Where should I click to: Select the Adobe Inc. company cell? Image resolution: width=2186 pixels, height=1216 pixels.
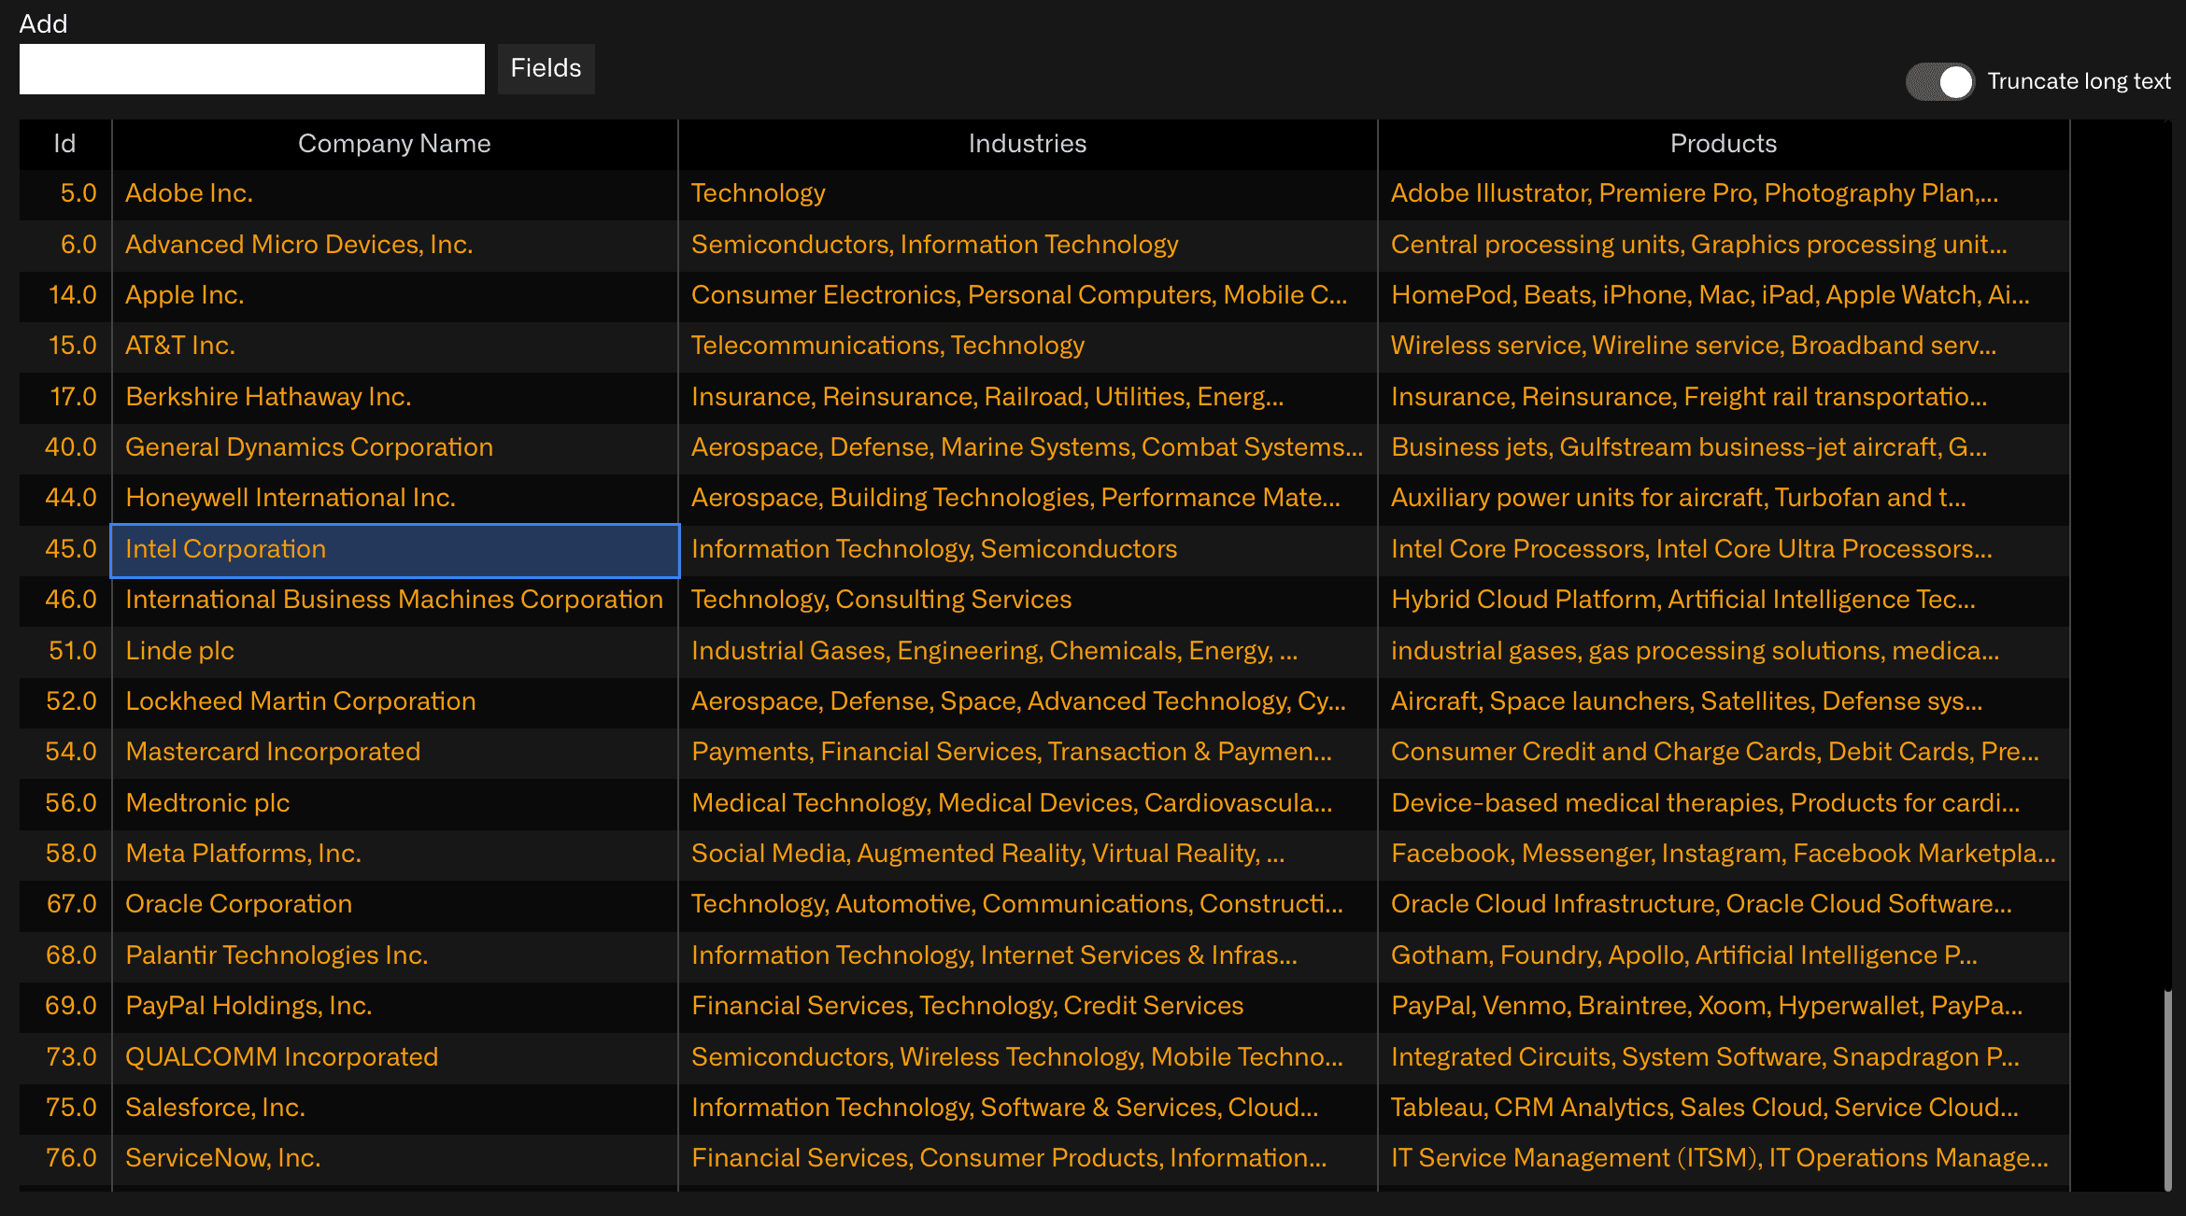[393, 193]
